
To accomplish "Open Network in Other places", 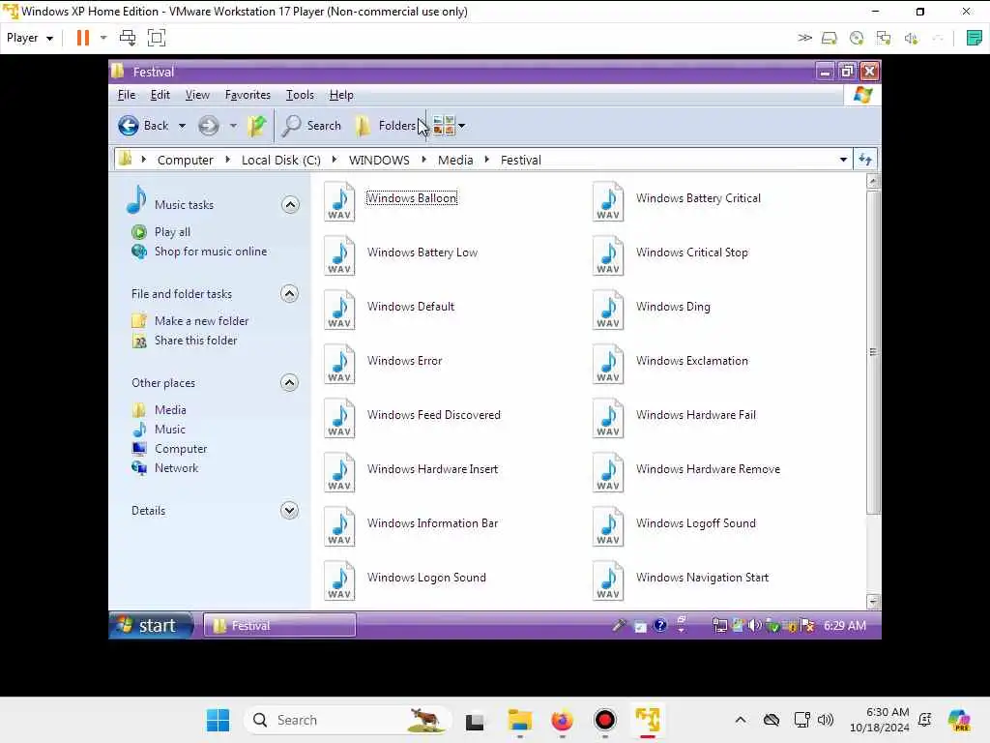I will (176, 468).
